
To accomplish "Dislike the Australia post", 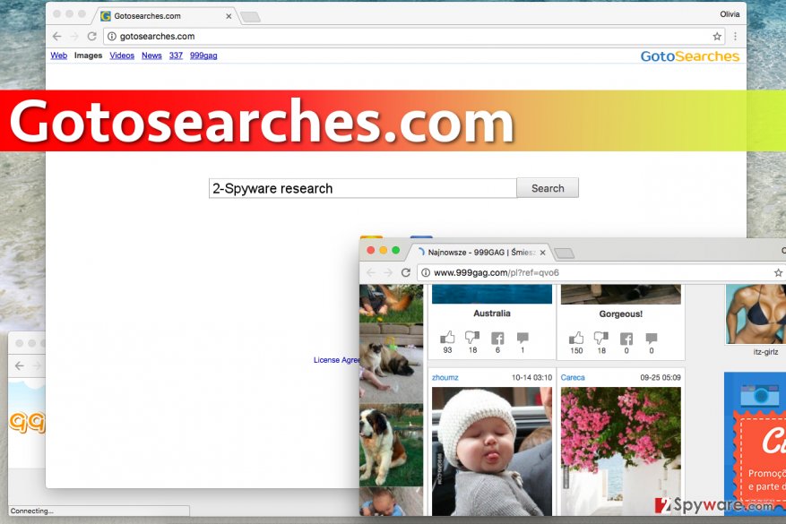I will pos(472,338).
